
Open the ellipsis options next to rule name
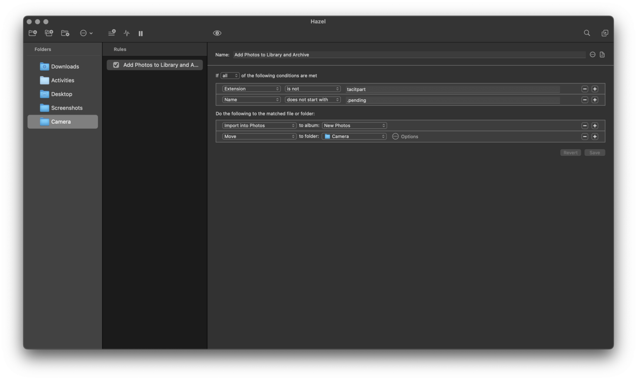592,54
